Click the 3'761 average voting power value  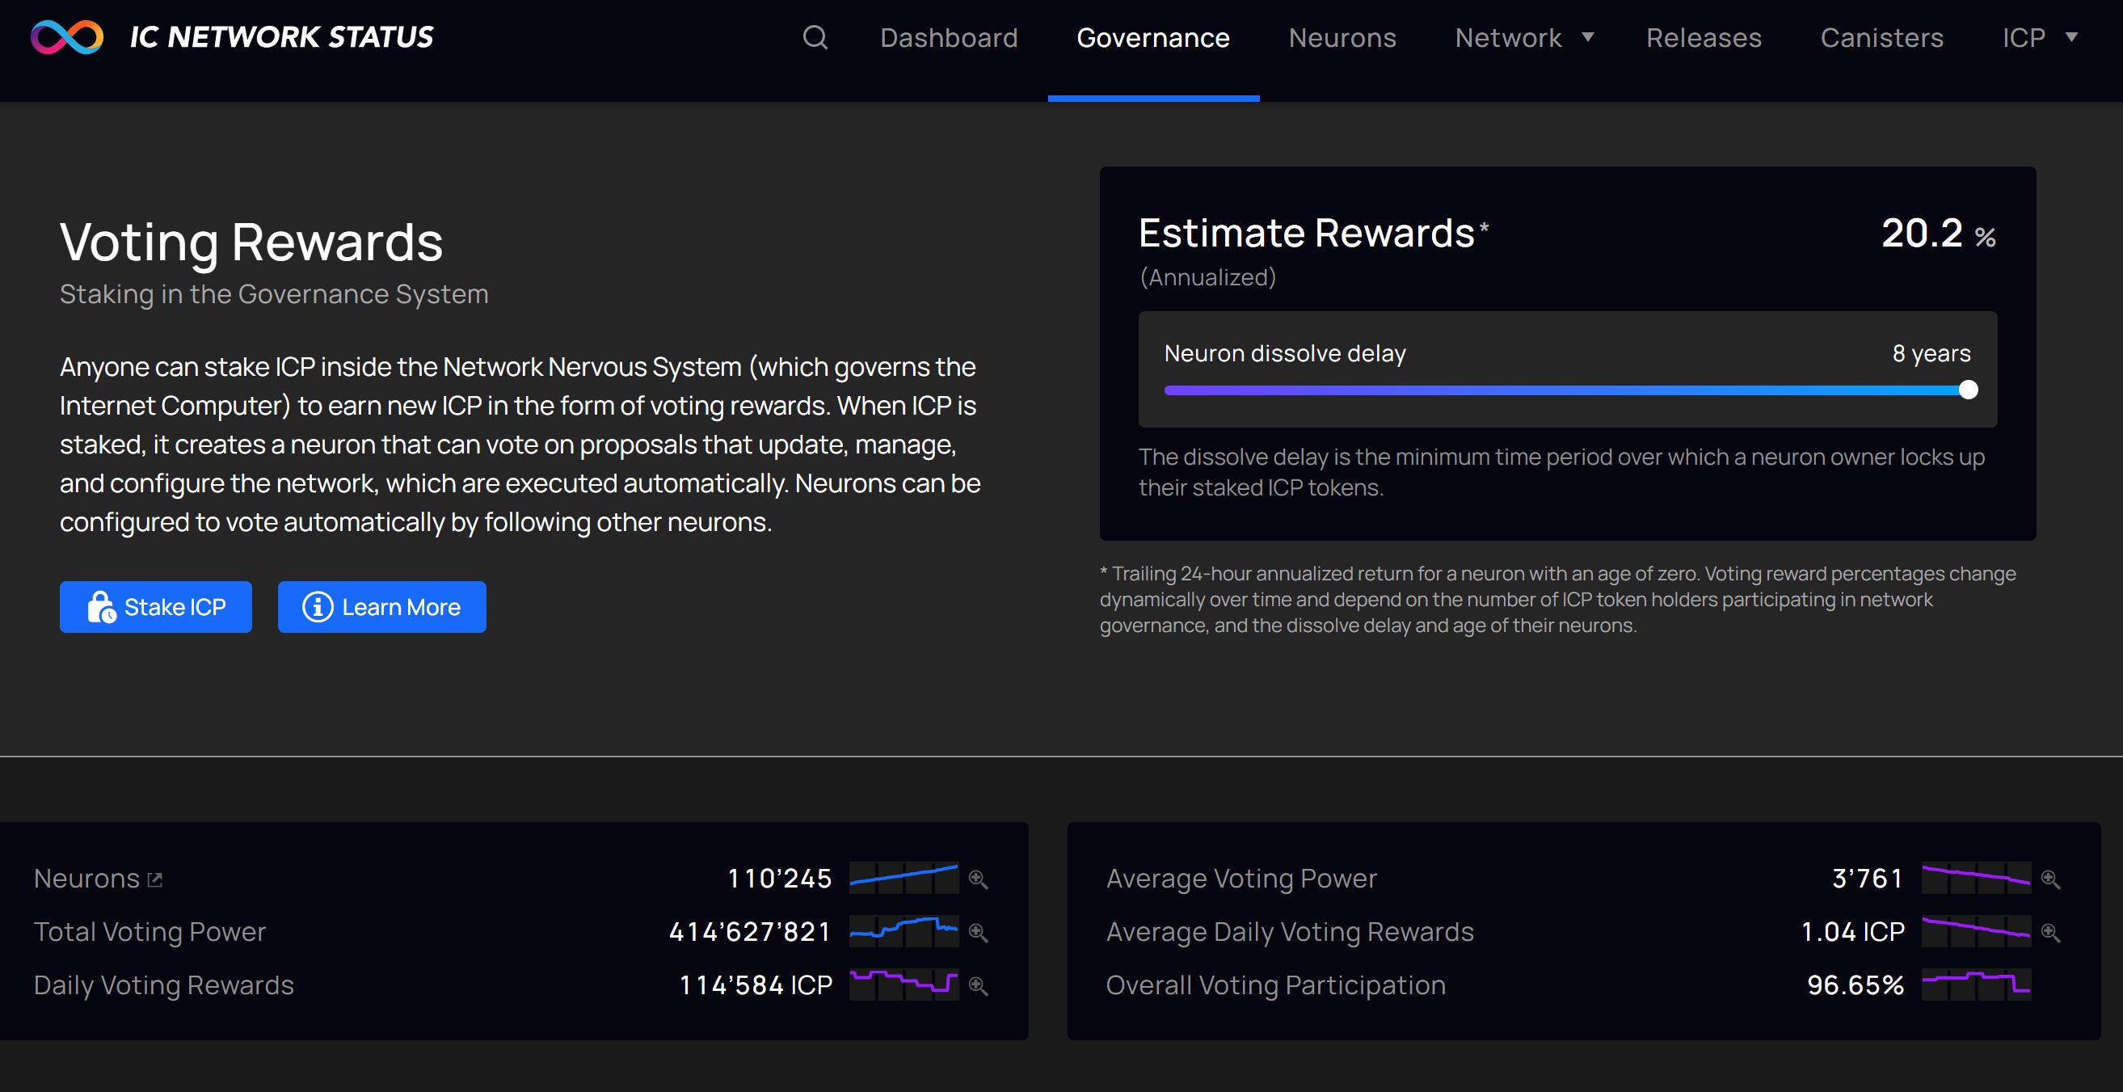1868,879
